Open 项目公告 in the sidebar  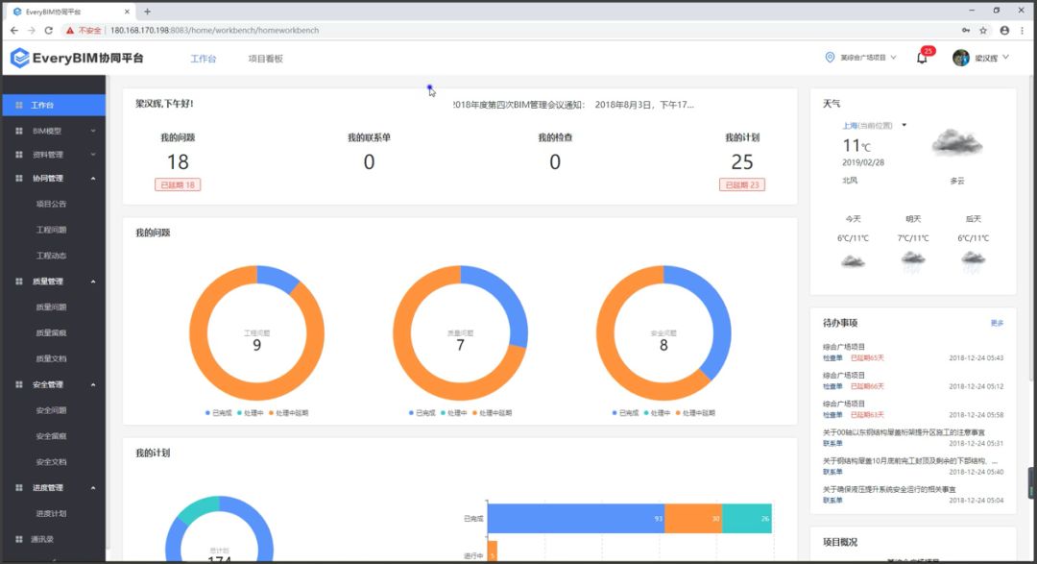pos(52,204)
